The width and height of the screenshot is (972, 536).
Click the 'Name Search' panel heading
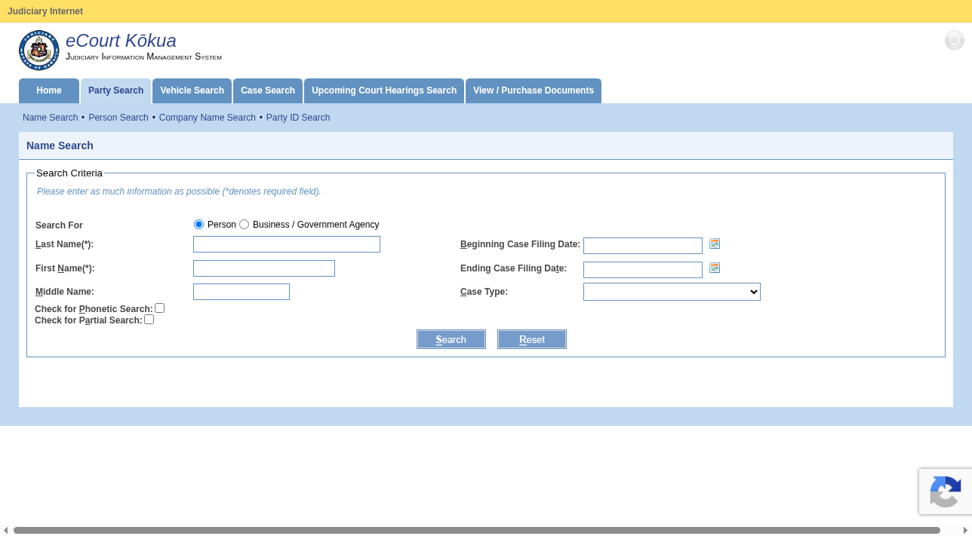60,145
